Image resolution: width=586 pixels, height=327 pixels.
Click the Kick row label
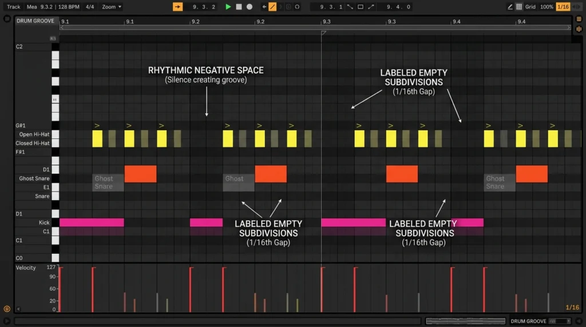click(44, 222)
